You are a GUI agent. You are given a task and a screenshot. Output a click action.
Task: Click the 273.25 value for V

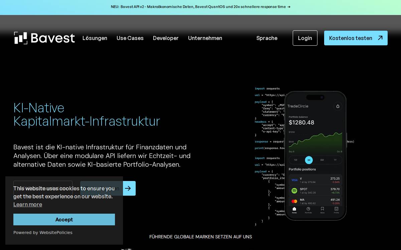click(335, 178)
